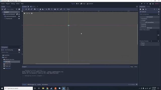Pause the running scene
This screenshot has width=161, height=90.
click(x=144, y=4)
